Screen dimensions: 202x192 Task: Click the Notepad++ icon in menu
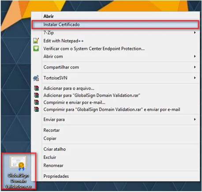pyautogui.click(x=36, y=41)
